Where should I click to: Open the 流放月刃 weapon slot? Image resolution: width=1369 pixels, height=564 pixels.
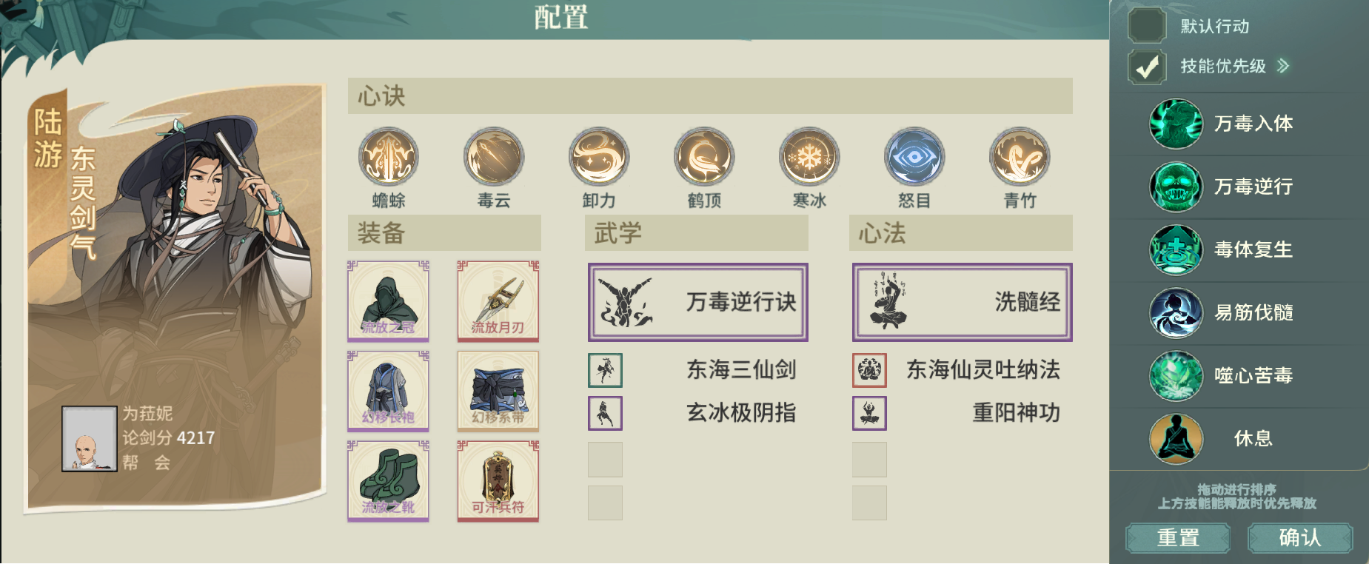click(x=498, y=301)
